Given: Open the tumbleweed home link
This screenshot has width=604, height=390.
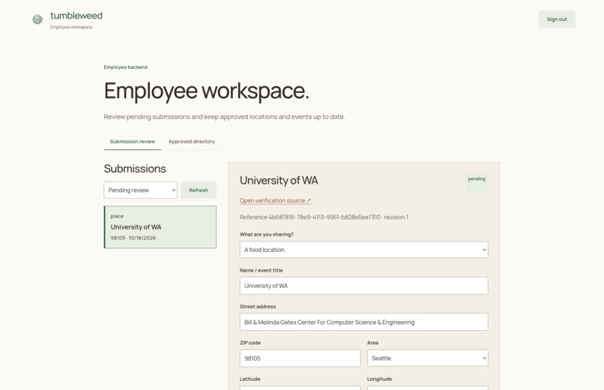Looking at the screenshot, I should (76, 16).
